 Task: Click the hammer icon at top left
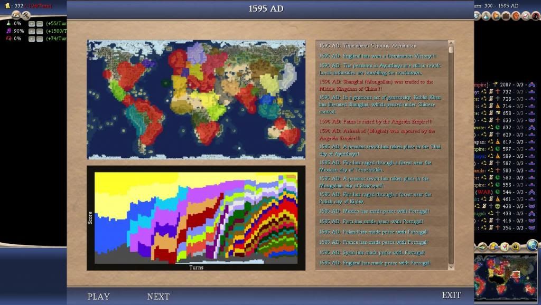point(26,15)
